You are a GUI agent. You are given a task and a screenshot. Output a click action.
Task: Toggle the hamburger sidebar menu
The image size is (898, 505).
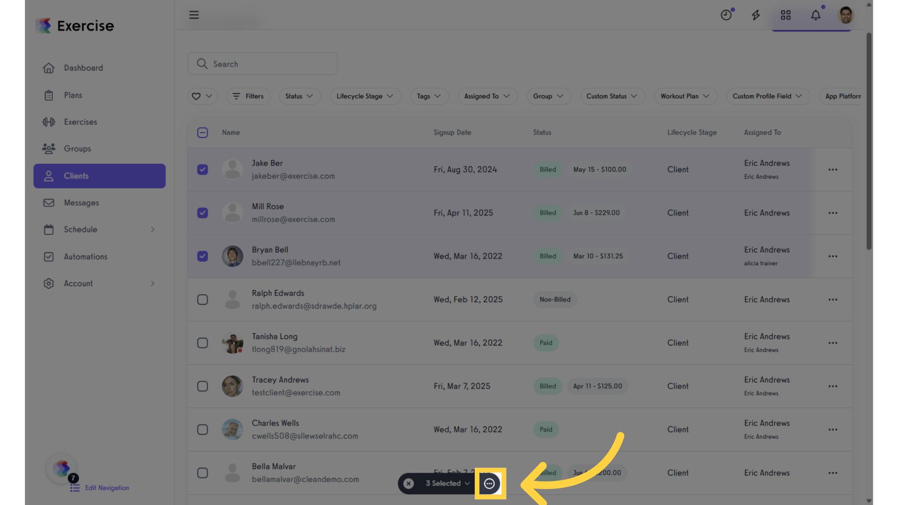pyautogui.click(x=194, y=15)
